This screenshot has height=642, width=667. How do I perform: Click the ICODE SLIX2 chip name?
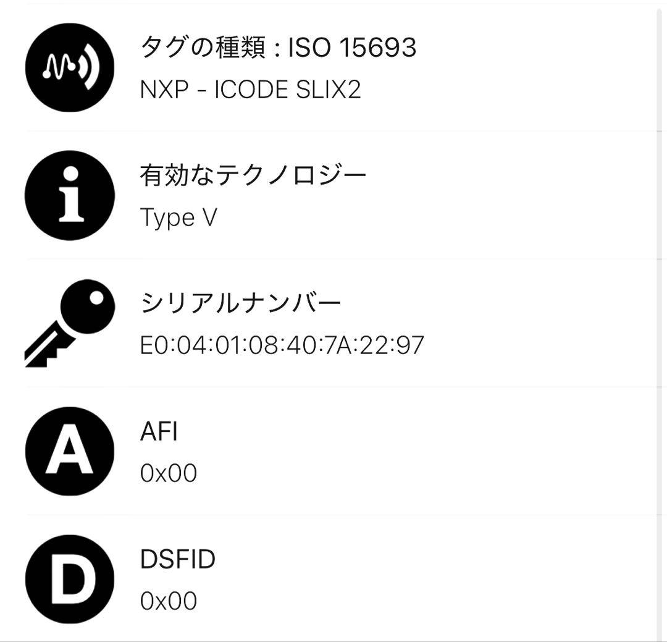[287, 90]
